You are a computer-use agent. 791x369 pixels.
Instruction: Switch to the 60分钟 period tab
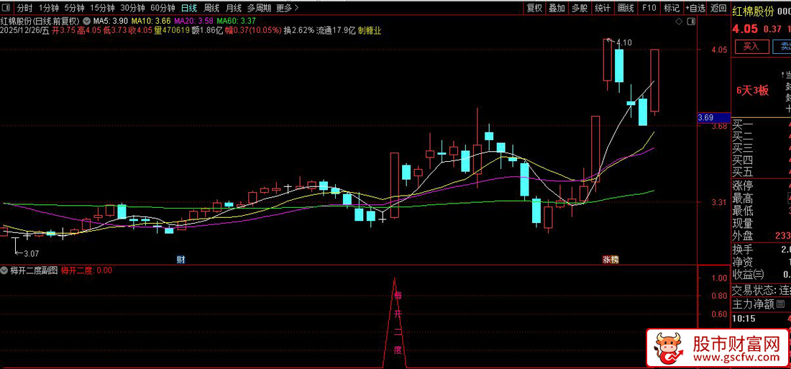point(163,8)
